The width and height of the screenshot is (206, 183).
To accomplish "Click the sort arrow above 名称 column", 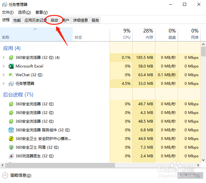I will [35, 29].
